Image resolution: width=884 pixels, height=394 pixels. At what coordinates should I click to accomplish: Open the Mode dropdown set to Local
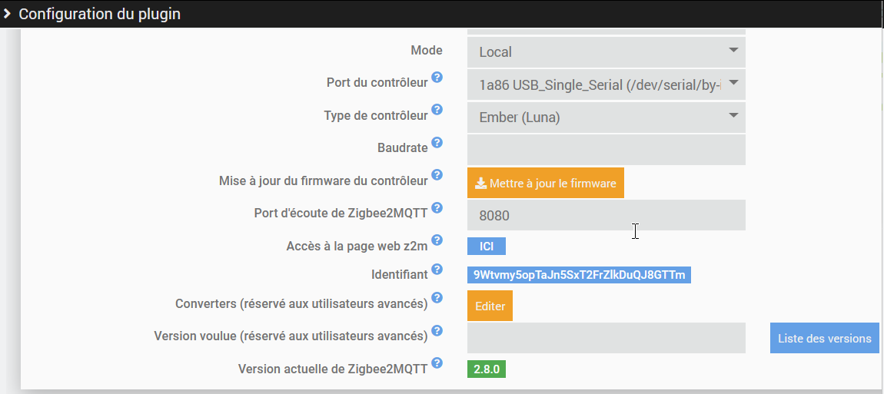click(607, 52)
